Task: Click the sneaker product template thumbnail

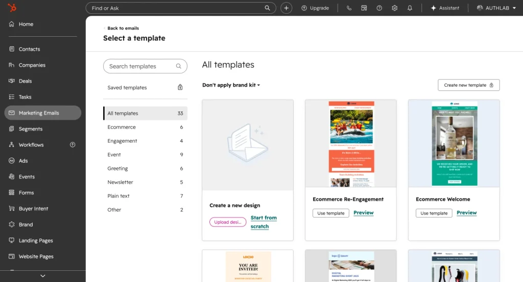Action: click(x=454, y=267)
